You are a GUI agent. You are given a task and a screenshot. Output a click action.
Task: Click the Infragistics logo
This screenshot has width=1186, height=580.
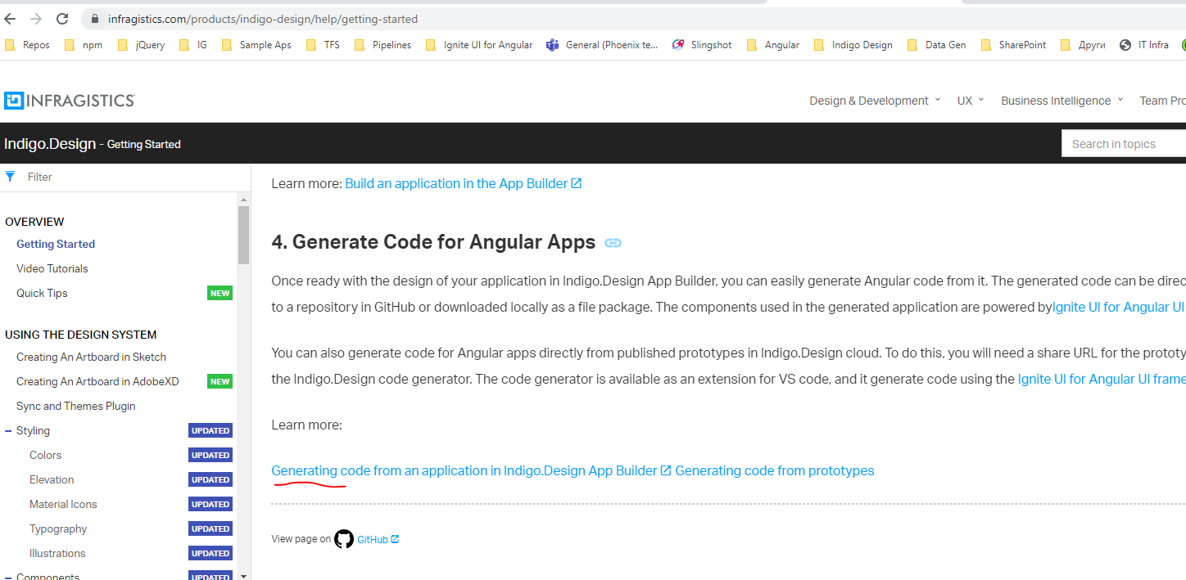pos(69,100)
